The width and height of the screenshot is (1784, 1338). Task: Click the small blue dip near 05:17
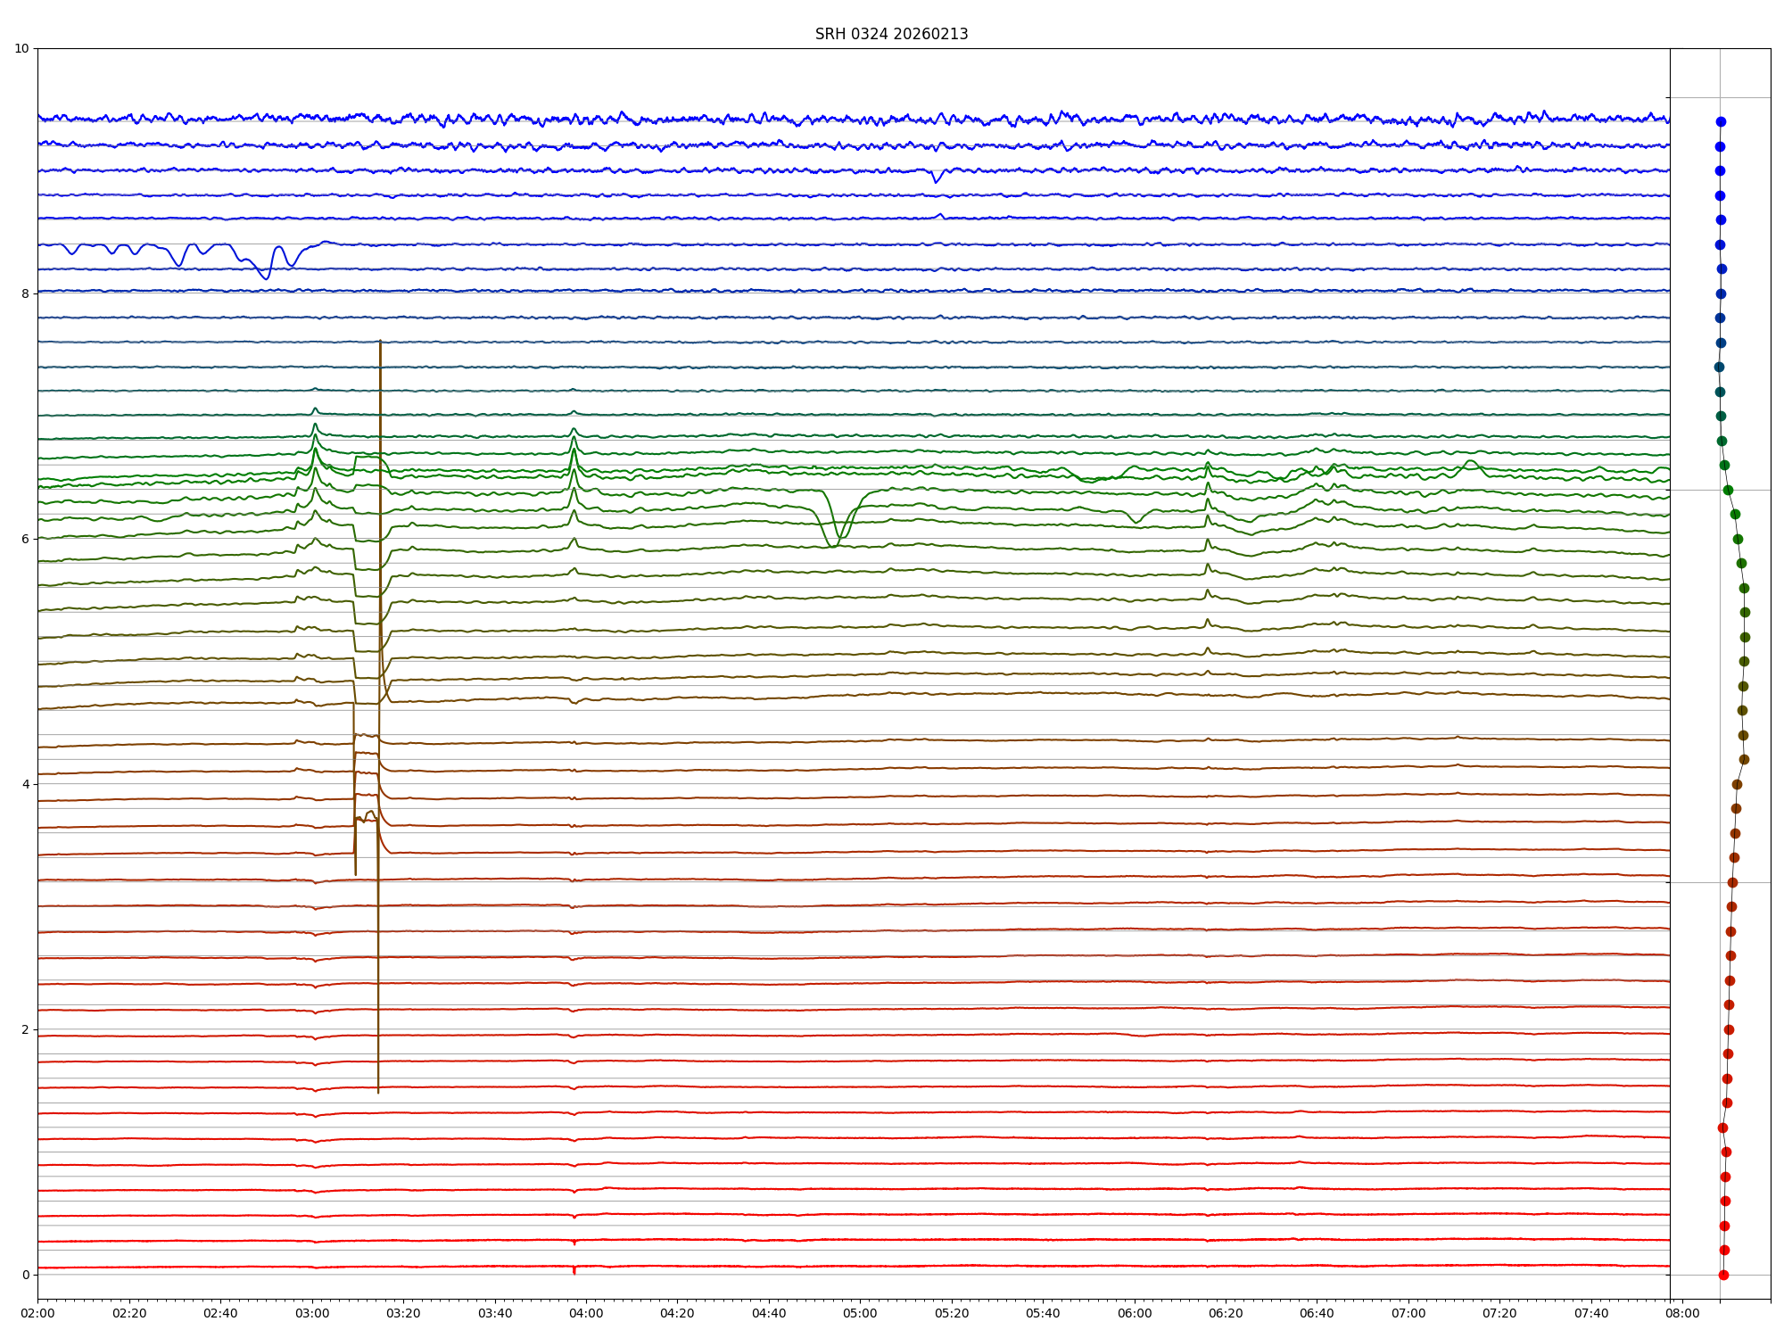[x=936, y=182]
